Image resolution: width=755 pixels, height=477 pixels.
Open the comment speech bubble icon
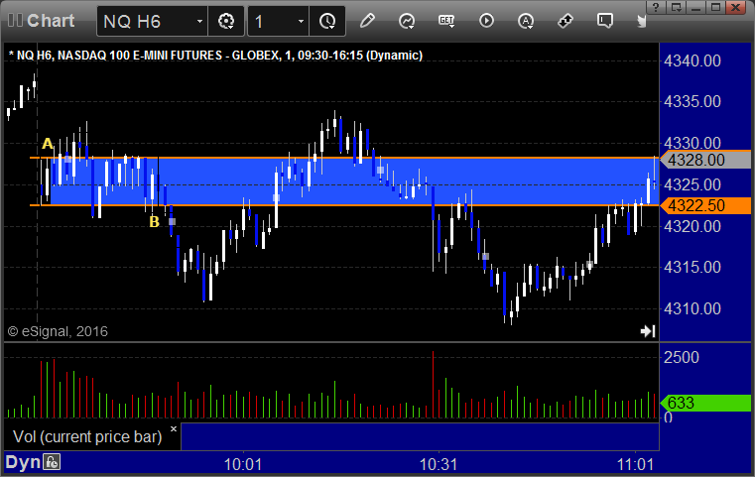pos(605,21)
